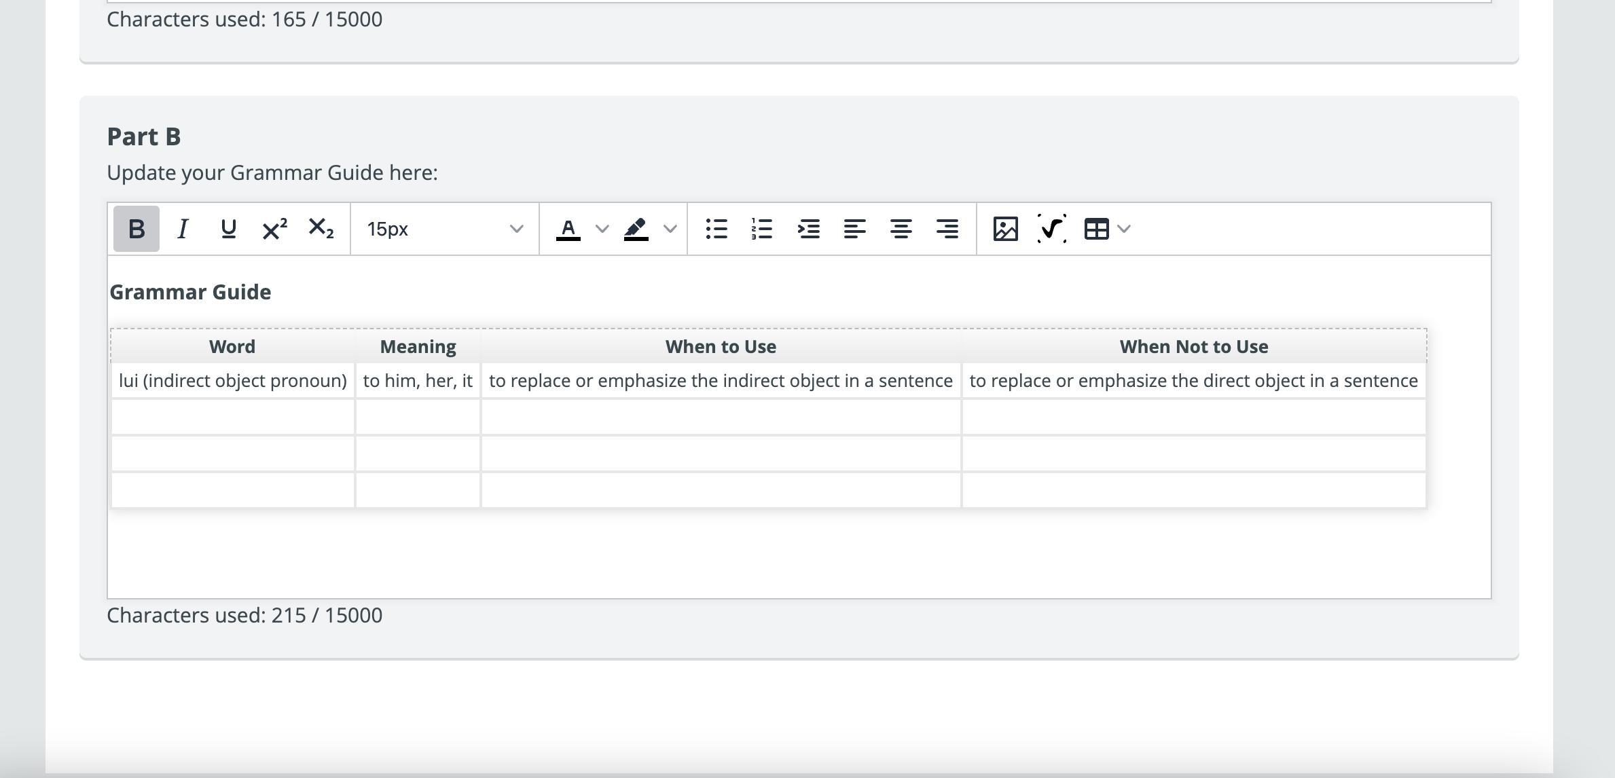Expand the highlight color options arrow
The height and width of the screenshot is (778, 1615).
point(670,229)
